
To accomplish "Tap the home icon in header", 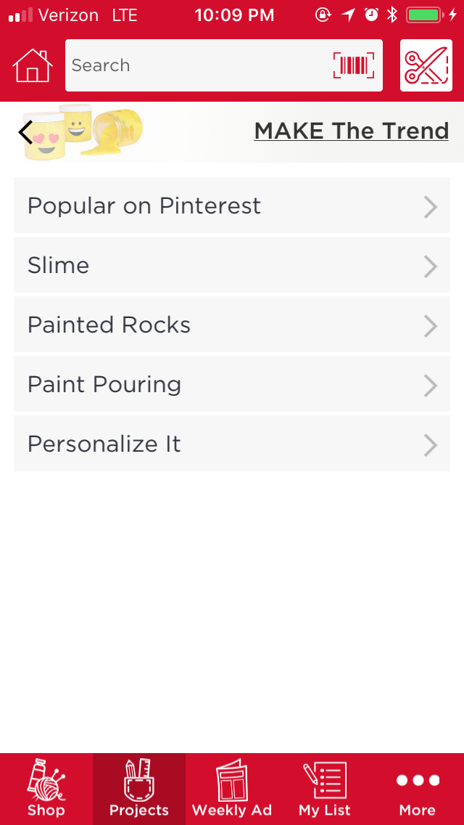I will click(x=33, y=66).
